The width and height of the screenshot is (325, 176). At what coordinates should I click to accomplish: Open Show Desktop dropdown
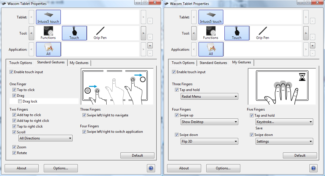click(209, 122)
